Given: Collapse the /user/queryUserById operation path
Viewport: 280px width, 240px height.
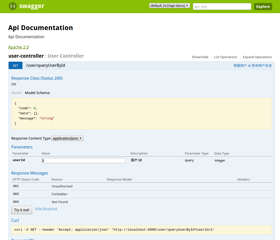Looking at the screenshot, I should pos(45,66).
